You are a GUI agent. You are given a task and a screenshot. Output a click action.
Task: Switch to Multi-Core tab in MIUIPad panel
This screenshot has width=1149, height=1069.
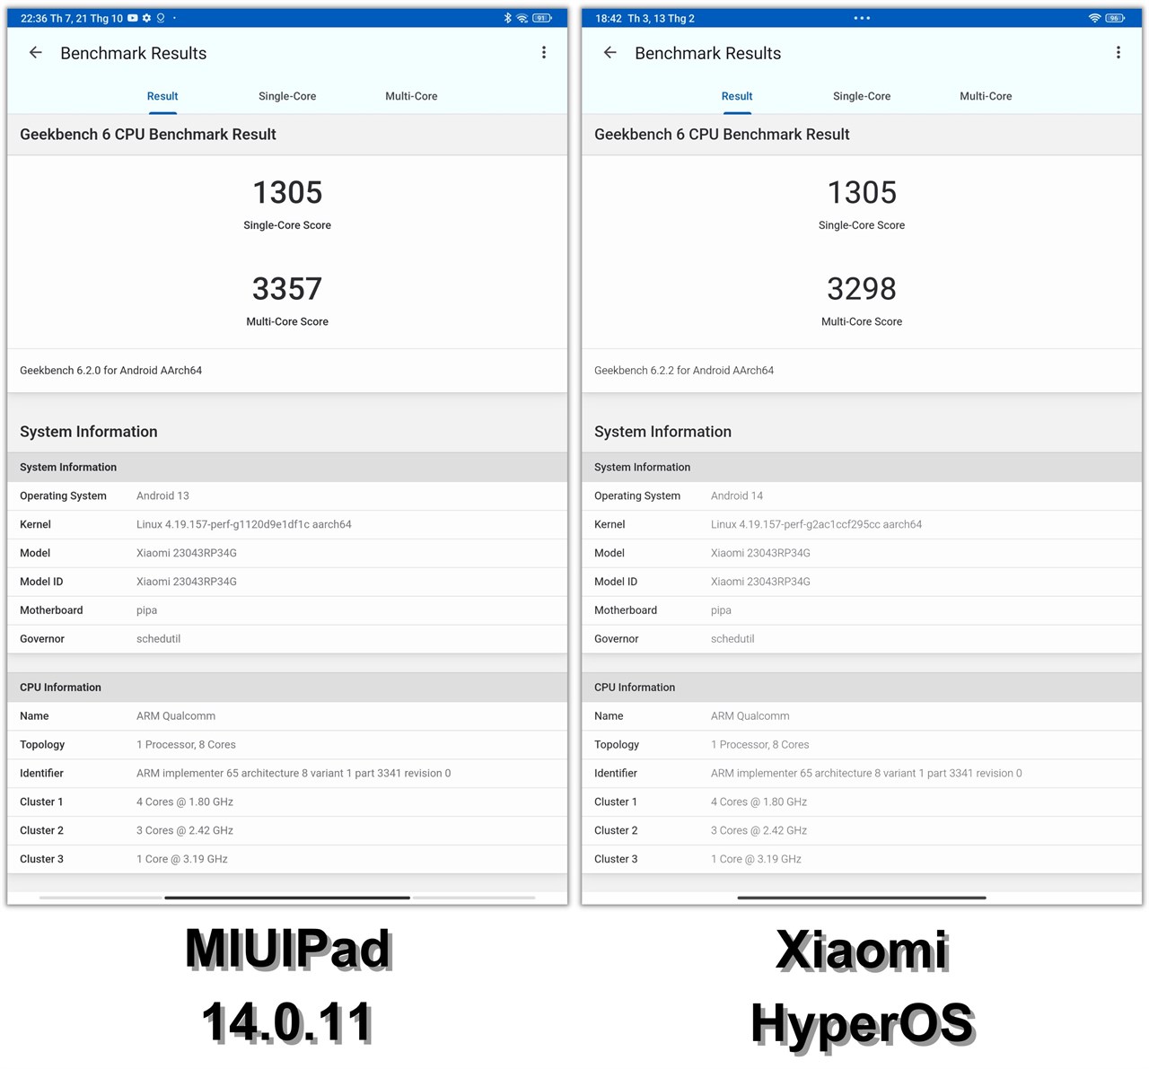click(x=411, y=96)
